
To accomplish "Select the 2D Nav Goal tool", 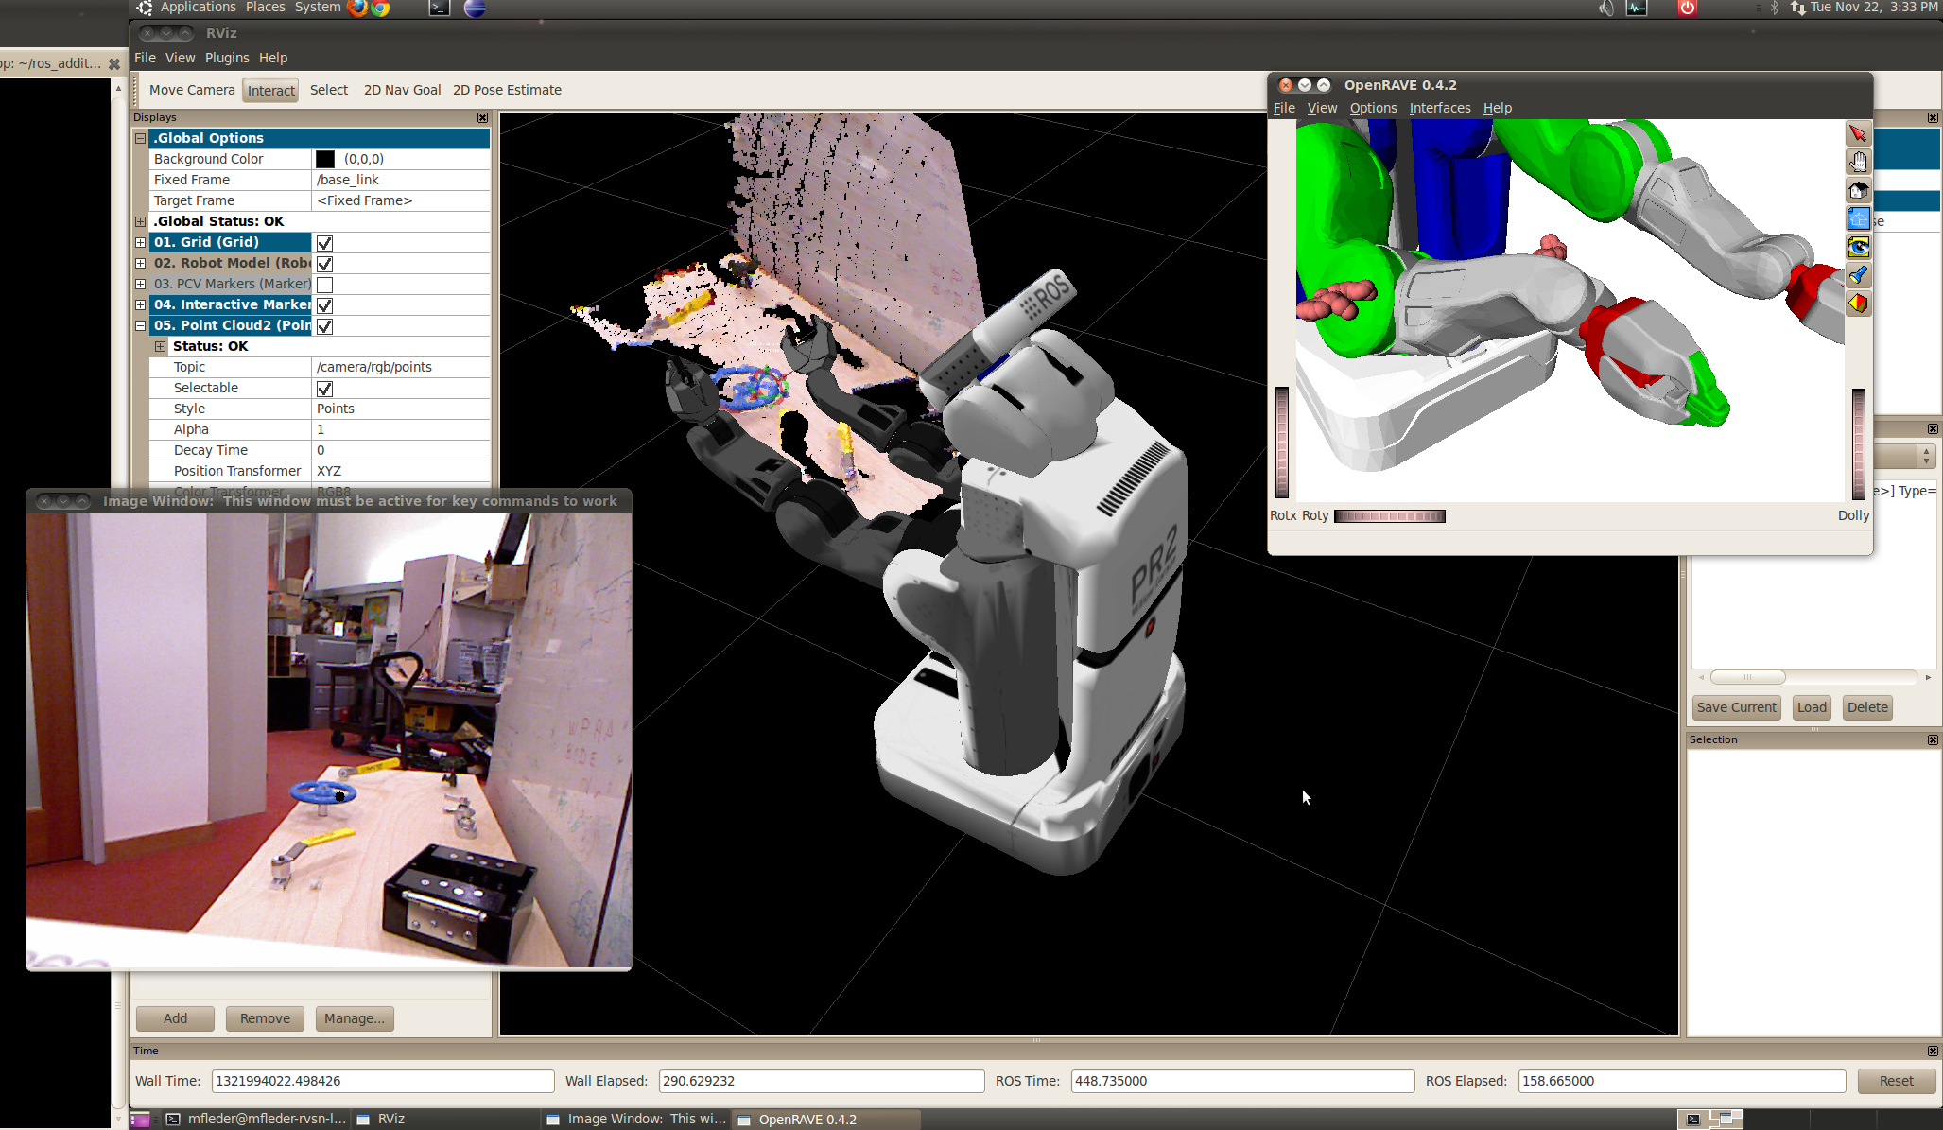I will tap(402, 90).
